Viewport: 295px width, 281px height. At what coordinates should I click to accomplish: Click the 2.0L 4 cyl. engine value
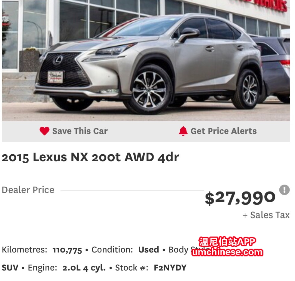[x=84, y=268]
